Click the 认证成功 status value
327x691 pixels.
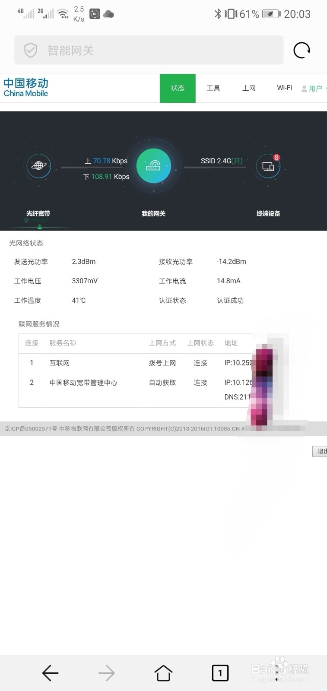(230, 301)
